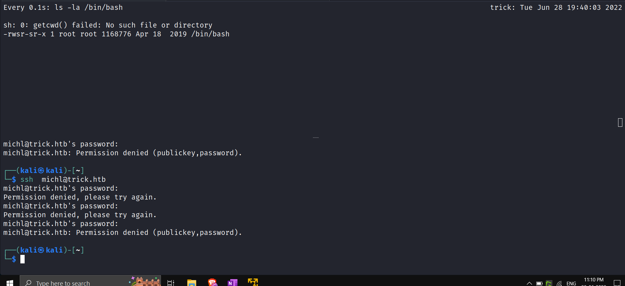
Task: Expand the hidden system tray icons
Action: coord(529,283)
